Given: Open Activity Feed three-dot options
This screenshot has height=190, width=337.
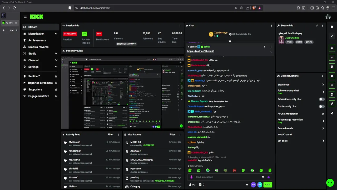Looking at the screenshot, I should point(118,135).
